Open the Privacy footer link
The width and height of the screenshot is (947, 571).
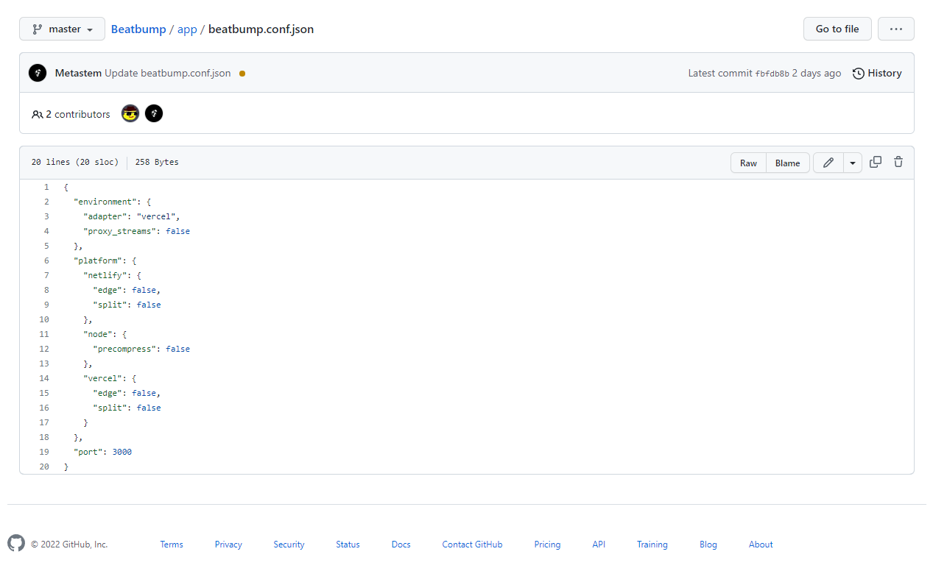point(228,545)
